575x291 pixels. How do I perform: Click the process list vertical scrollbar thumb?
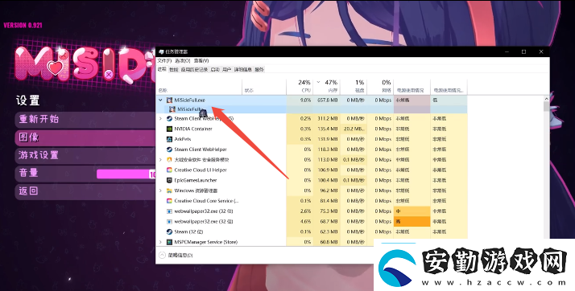click(546, 107)
